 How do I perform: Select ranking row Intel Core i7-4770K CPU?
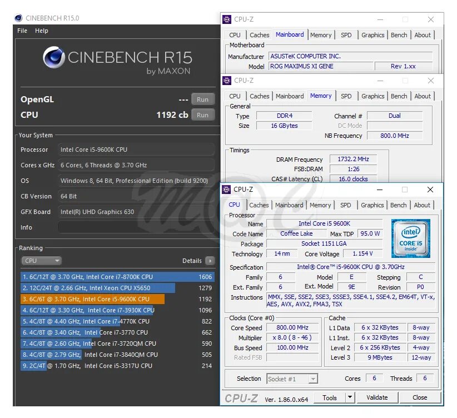click(x=117, y=321)
